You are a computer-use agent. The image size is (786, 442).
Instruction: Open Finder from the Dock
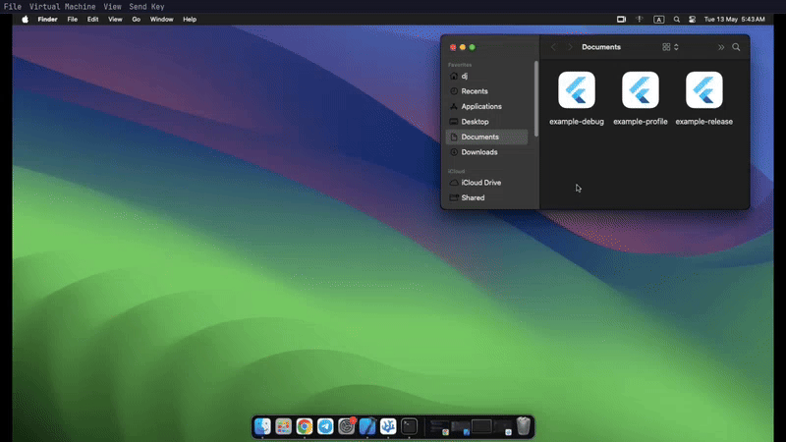tap(262, 426)
